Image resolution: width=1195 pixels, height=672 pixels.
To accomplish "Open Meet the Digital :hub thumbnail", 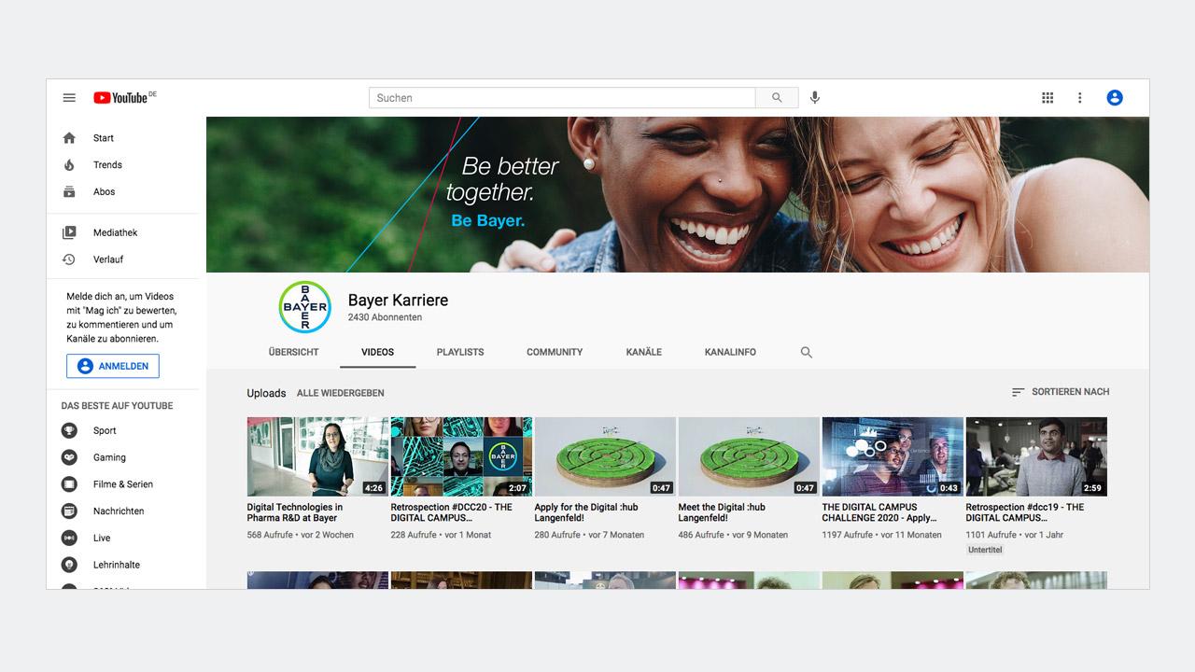I will coord(749,456).
